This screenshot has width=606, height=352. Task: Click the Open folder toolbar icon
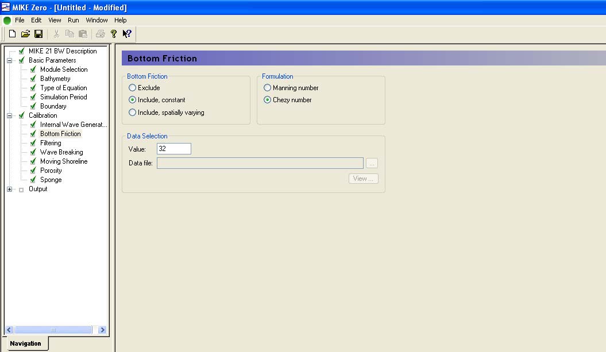tap(25, 34)
